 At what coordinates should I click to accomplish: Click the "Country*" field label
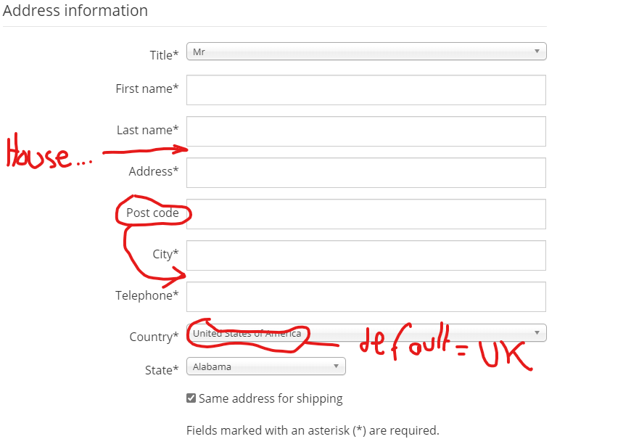tap(154, 337)
